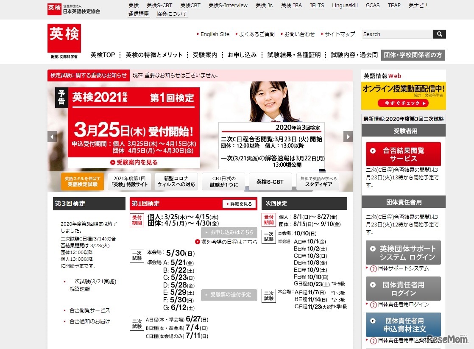Click help icon beside 団体サポートシステム
This screenshot has height=349, width=474.
click(374, 268)
